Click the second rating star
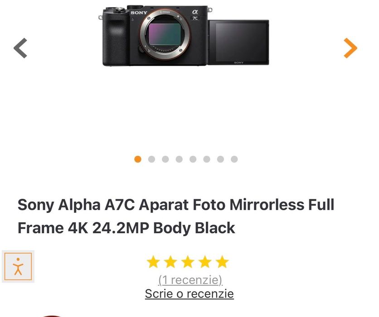379x317 pixels. click(170, 262)
